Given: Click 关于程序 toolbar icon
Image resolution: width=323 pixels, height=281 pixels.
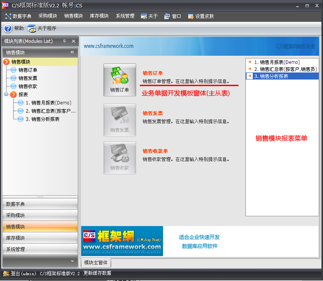Looking at the screenshot, I should [x=42, y=28].
